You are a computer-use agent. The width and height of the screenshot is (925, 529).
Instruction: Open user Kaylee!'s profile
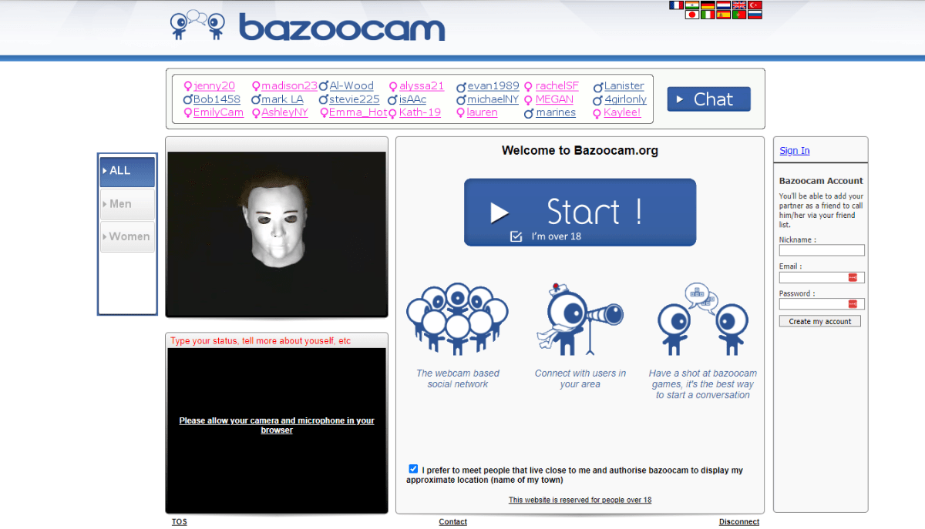(622, 112)
